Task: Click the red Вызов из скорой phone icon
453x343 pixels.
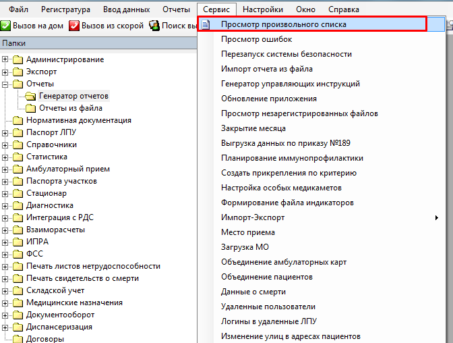Action: [x=74, y=26]
